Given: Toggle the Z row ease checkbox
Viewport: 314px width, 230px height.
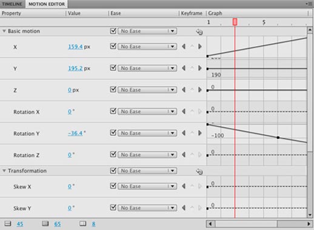Looking at the screenshot, I should coord(113,89).
